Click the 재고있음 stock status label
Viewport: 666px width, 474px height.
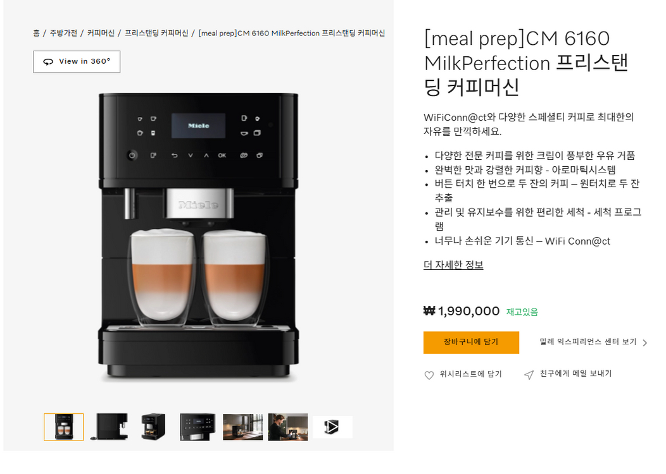tap(521, 312)
